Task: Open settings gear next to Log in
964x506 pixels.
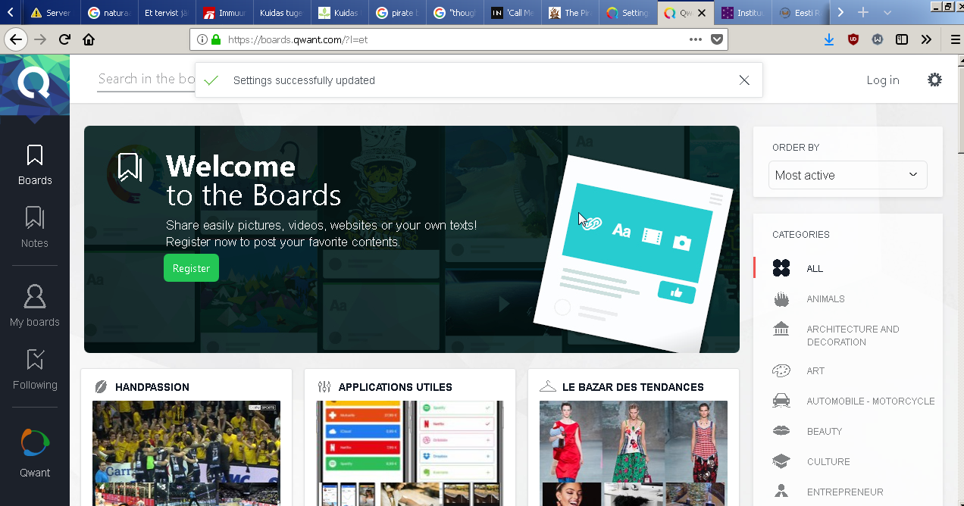Action: pyautogui.click(x=935, y=80)
